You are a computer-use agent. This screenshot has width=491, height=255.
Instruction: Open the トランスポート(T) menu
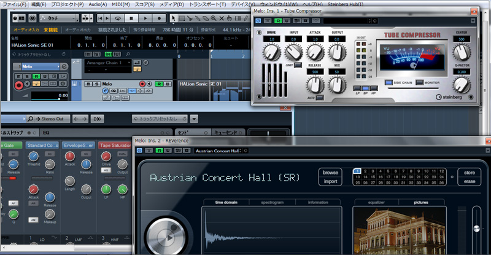tap(207, 4)
